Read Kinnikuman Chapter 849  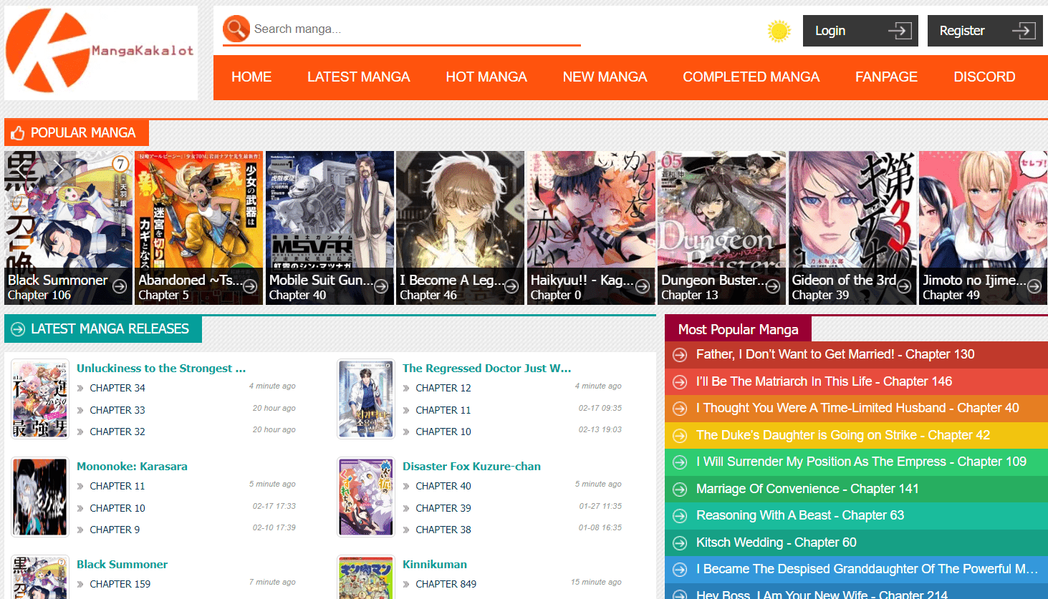446,584
